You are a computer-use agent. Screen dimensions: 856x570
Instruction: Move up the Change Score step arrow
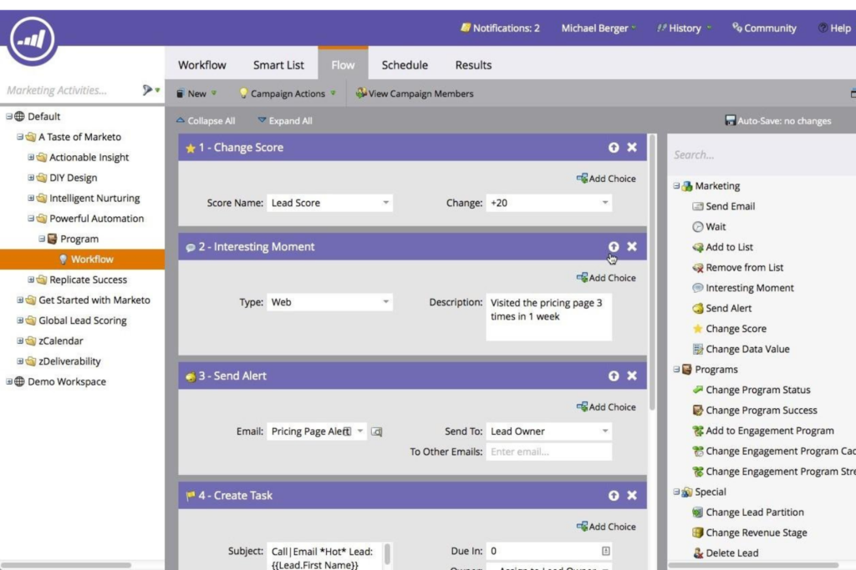(x=614, y=148)
